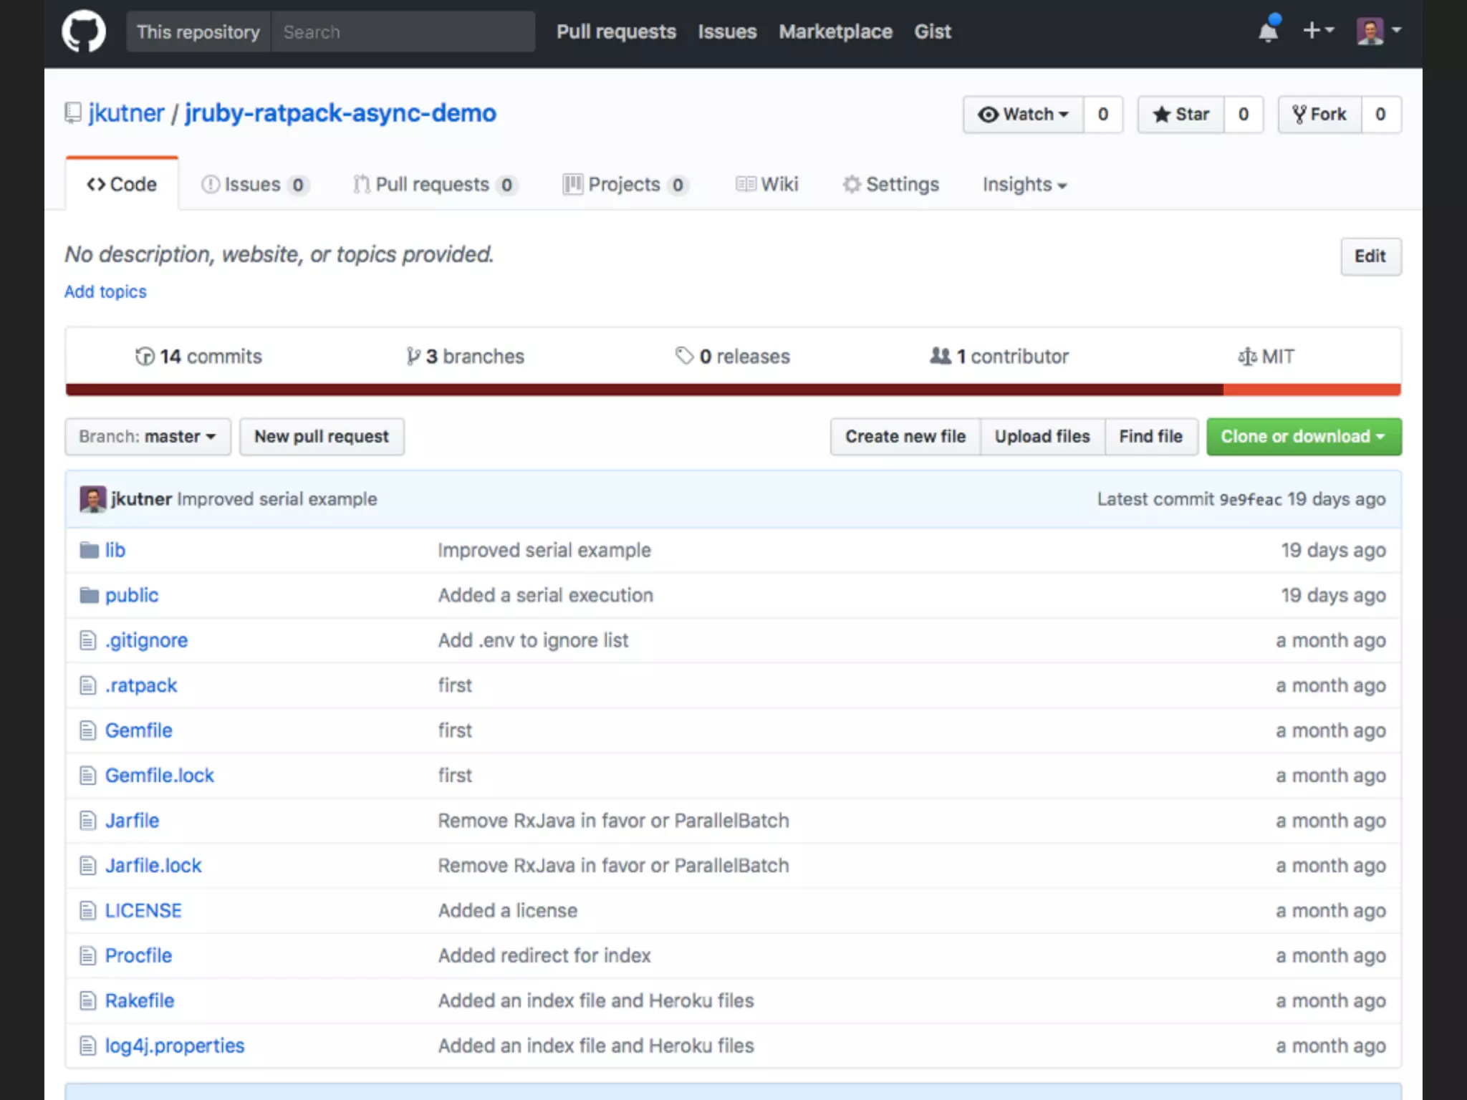Viewport: 1467px width, 1100px height.
Task: Switch to the Issues tab
Action: pyautogui.click(x=254, y=185)
